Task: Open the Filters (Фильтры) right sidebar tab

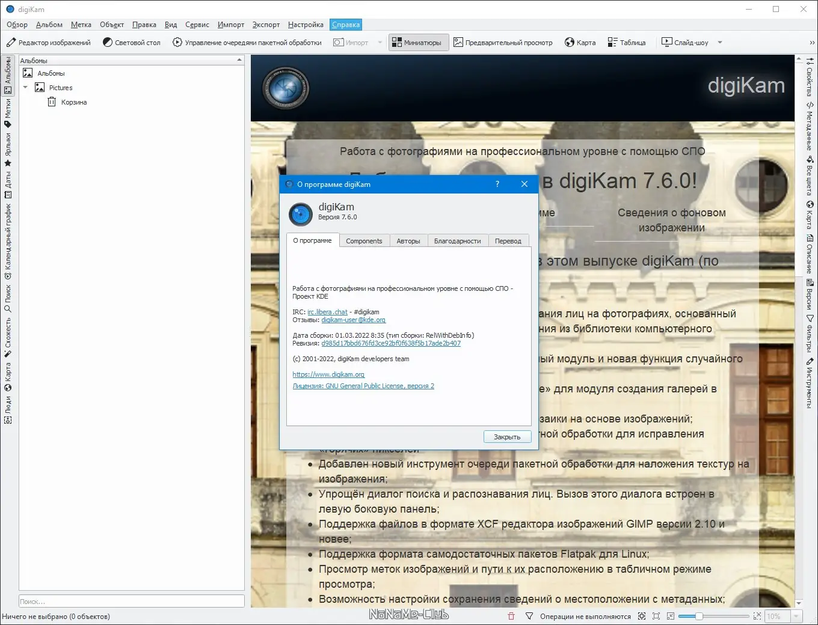Action: [x=810, y=334]
